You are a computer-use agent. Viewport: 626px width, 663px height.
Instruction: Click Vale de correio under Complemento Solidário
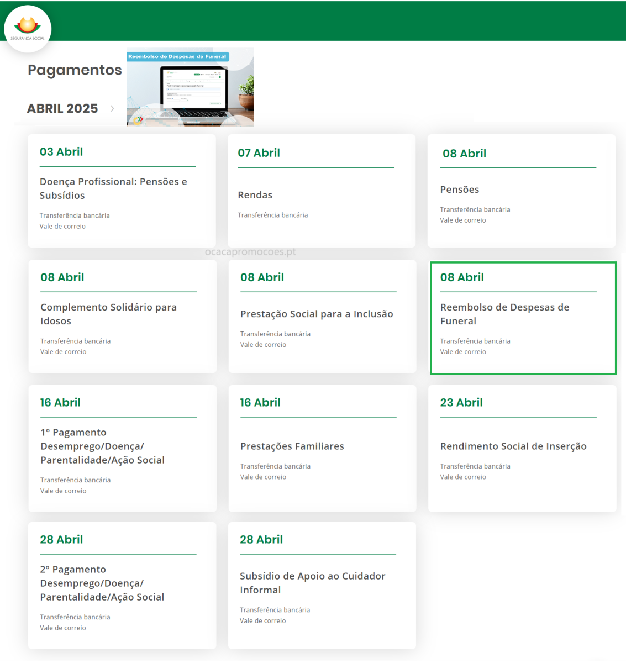pos(64,351)
